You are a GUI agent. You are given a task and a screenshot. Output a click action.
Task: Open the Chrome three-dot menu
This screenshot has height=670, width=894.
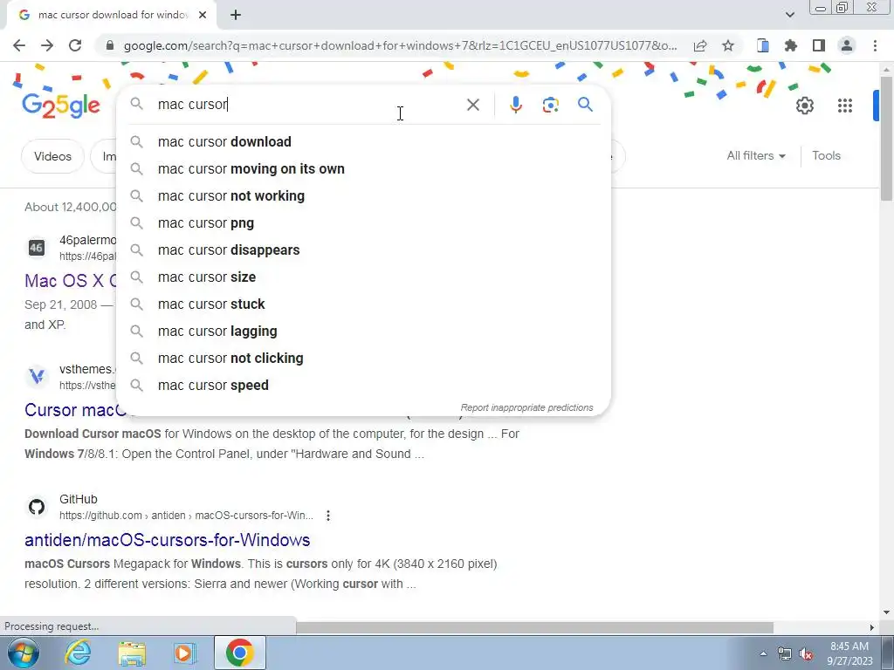(x=875, y=45)
